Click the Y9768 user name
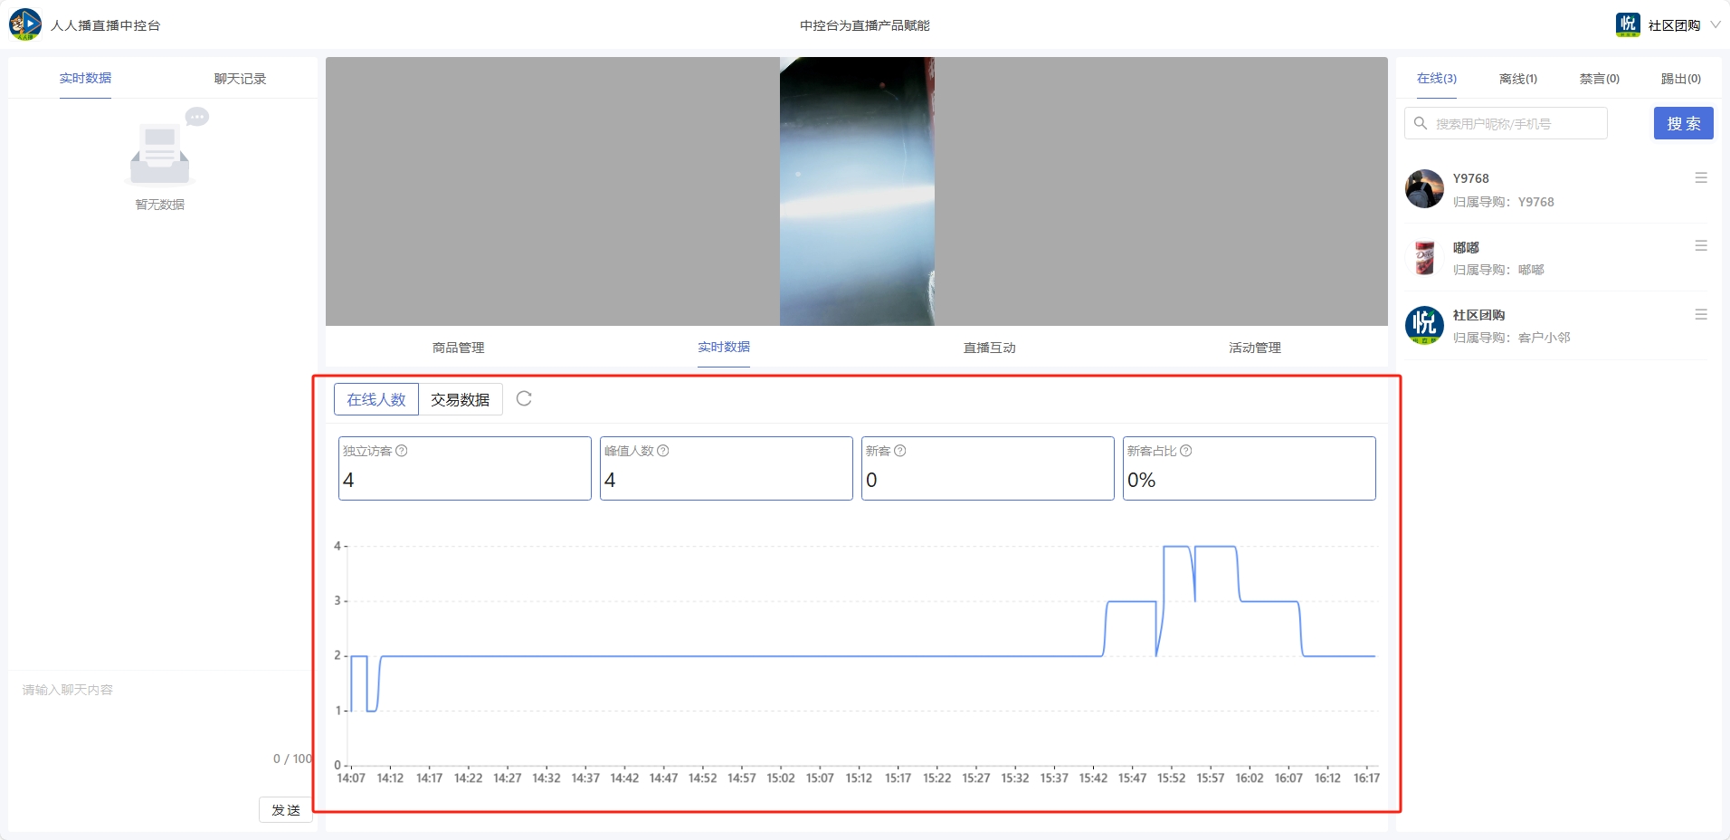The height and width of the screenshot is (840, 1730). click(x=1471, y=178)
